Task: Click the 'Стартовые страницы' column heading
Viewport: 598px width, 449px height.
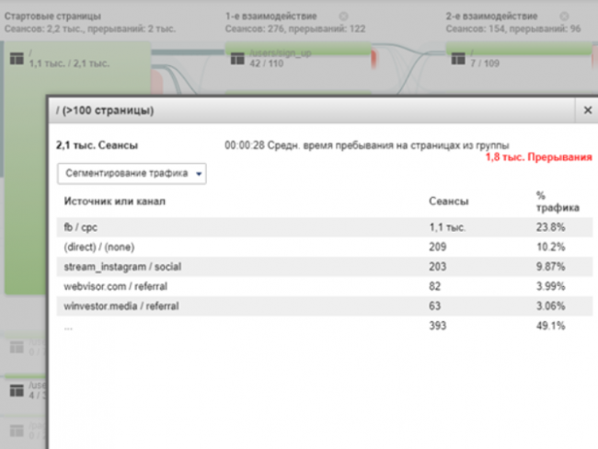Action: point(52,17)
